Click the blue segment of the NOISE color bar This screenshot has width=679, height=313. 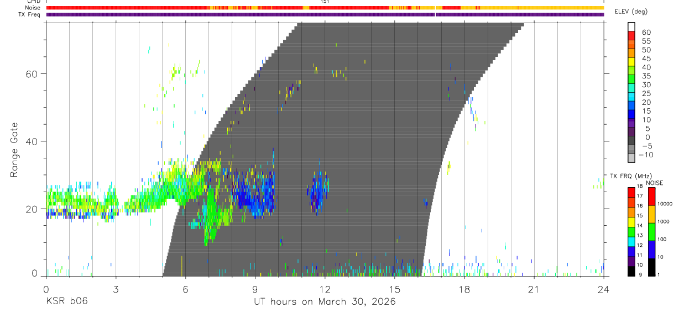651,249
